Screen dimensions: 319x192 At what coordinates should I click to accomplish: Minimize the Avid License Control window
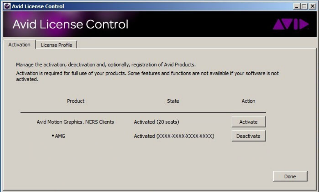(297, 6)
